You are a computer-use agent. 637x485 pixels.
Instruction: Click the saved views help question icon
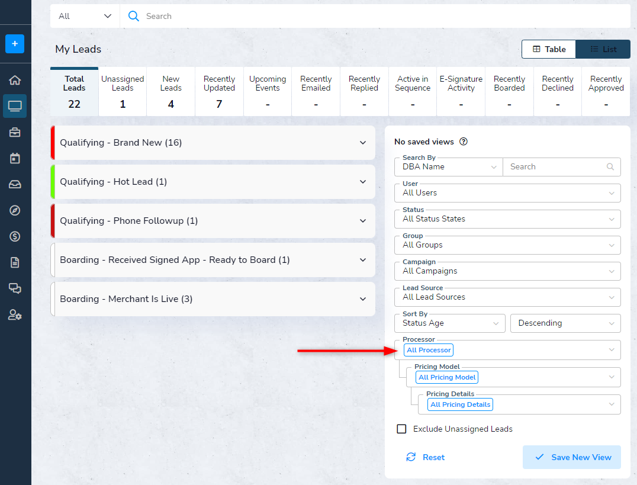coord(463,142)
